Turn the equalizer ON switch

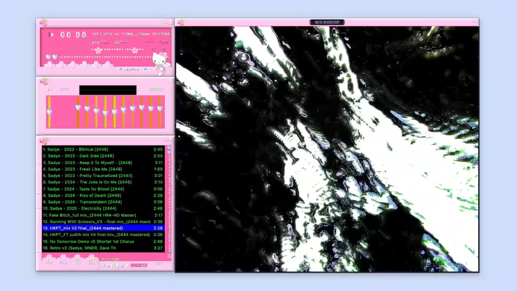point(49,89)
